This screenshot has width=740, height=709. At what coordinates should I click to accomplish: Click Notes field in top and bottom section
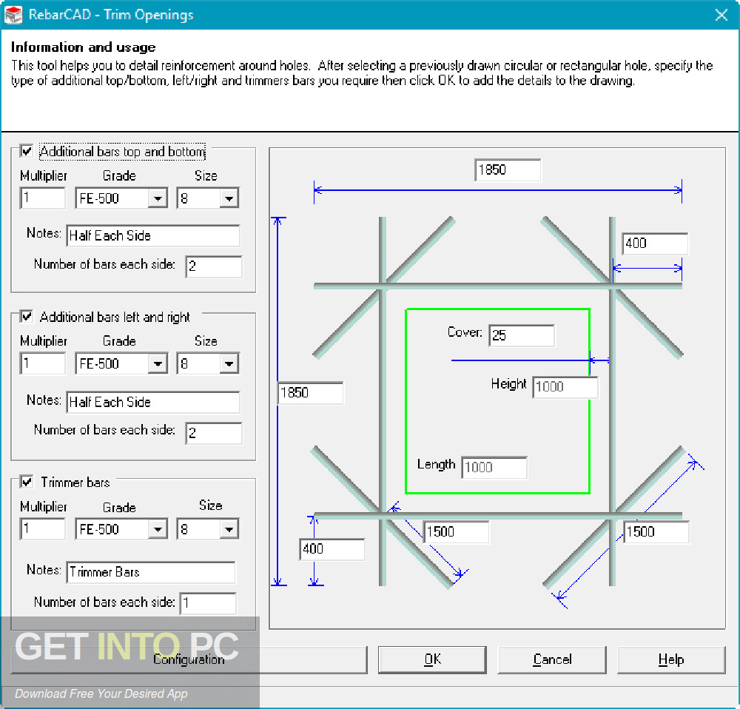click(153, 235)
